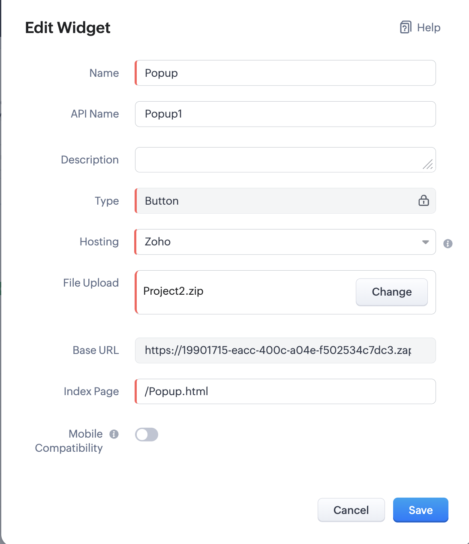Click the Description field resize handle
This screenshot has height=544, width=469.
[427, 164]
